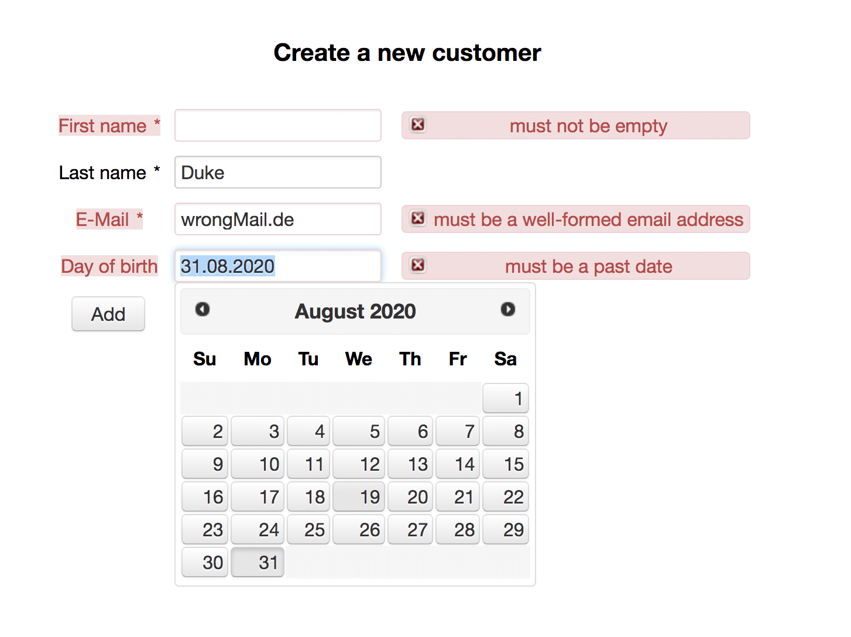Click into the Last name field
Screen dimensions: 851x637
(x=278, y=172)
